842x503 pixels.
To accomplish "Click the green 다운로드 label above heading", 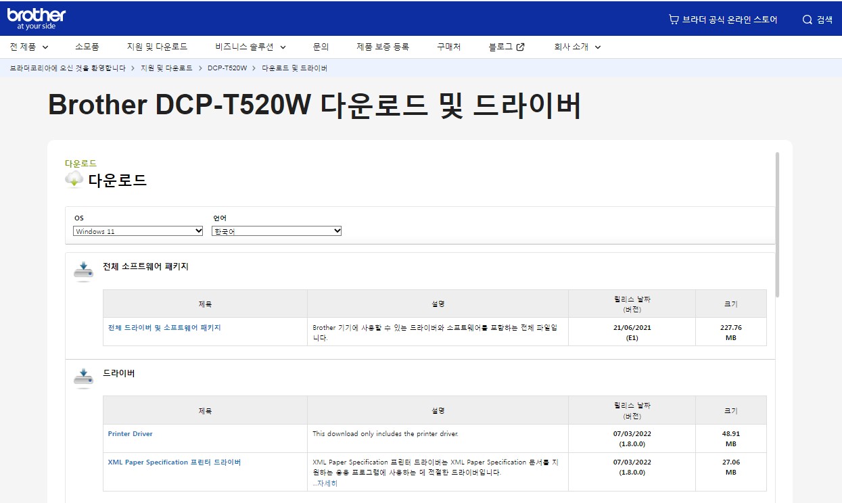I will click(x=80, y=164).
